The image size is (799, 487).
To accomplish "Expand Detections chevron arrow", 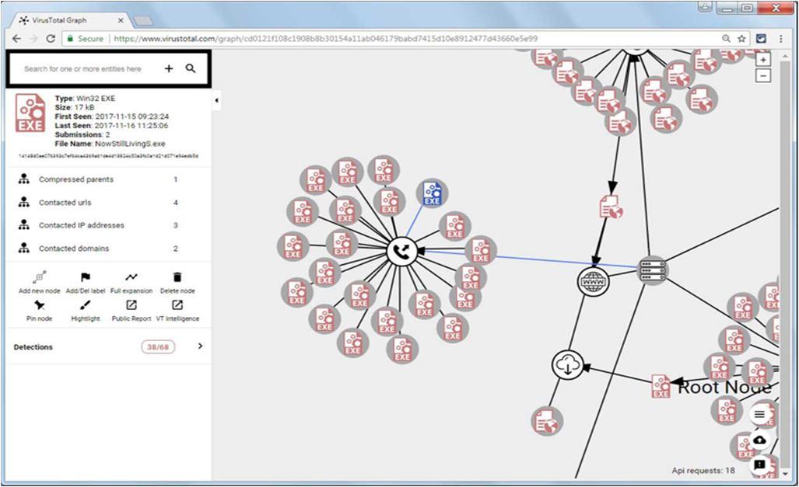I will (x=200, y=346).
